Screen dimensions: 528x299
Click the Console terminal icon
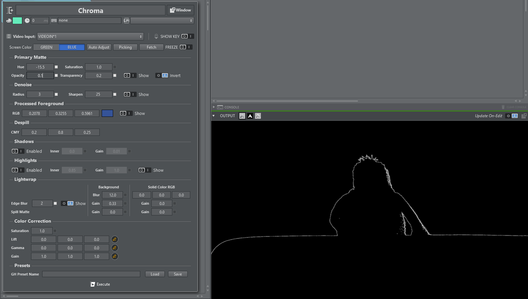[x=220, y=107]
